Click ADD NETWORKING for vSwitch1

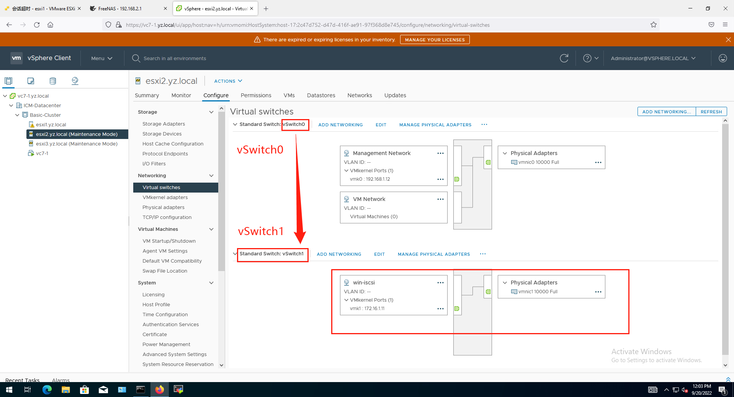pyautogui.click(x=338, y=254)
